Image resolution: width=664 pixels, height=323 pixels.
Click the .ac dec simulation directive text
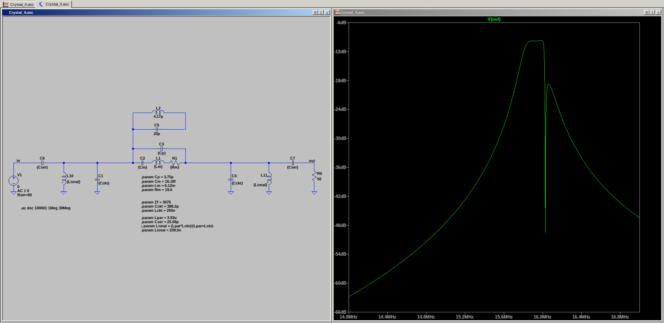pos(45,208)
